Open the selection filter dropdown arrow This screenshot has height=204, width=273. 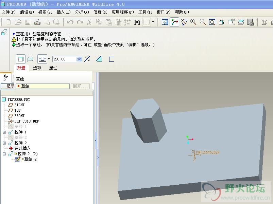pos(153,22)
